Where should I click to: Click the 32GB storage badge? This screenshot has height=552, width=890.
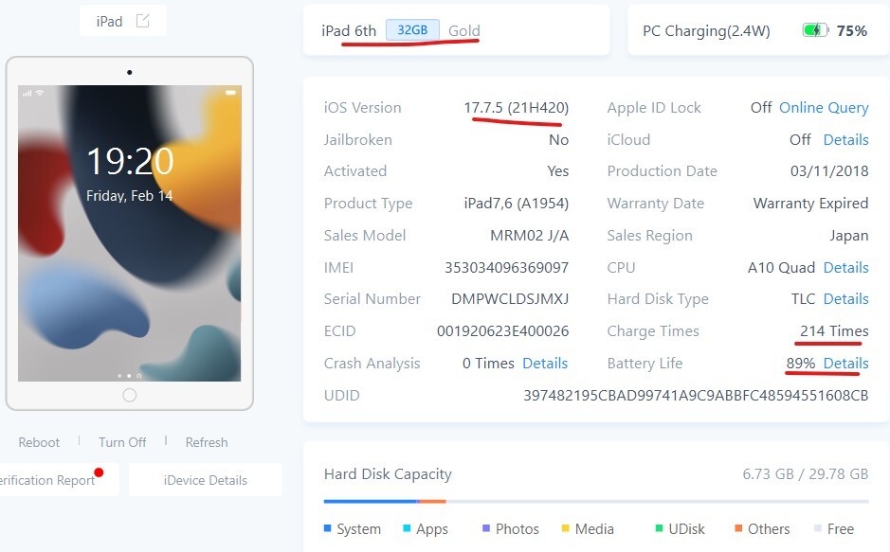pos(412,30)
